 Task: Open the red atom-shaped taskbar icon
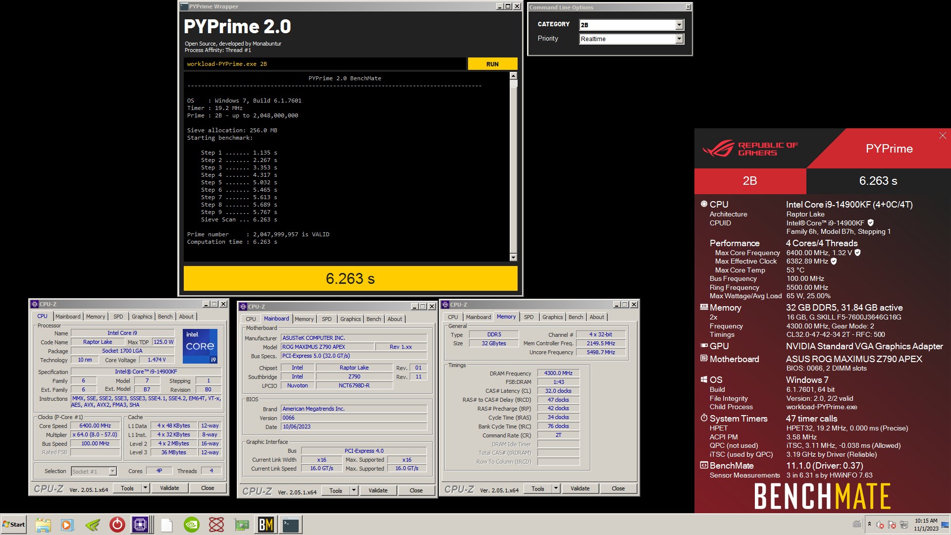click(216, 525)
